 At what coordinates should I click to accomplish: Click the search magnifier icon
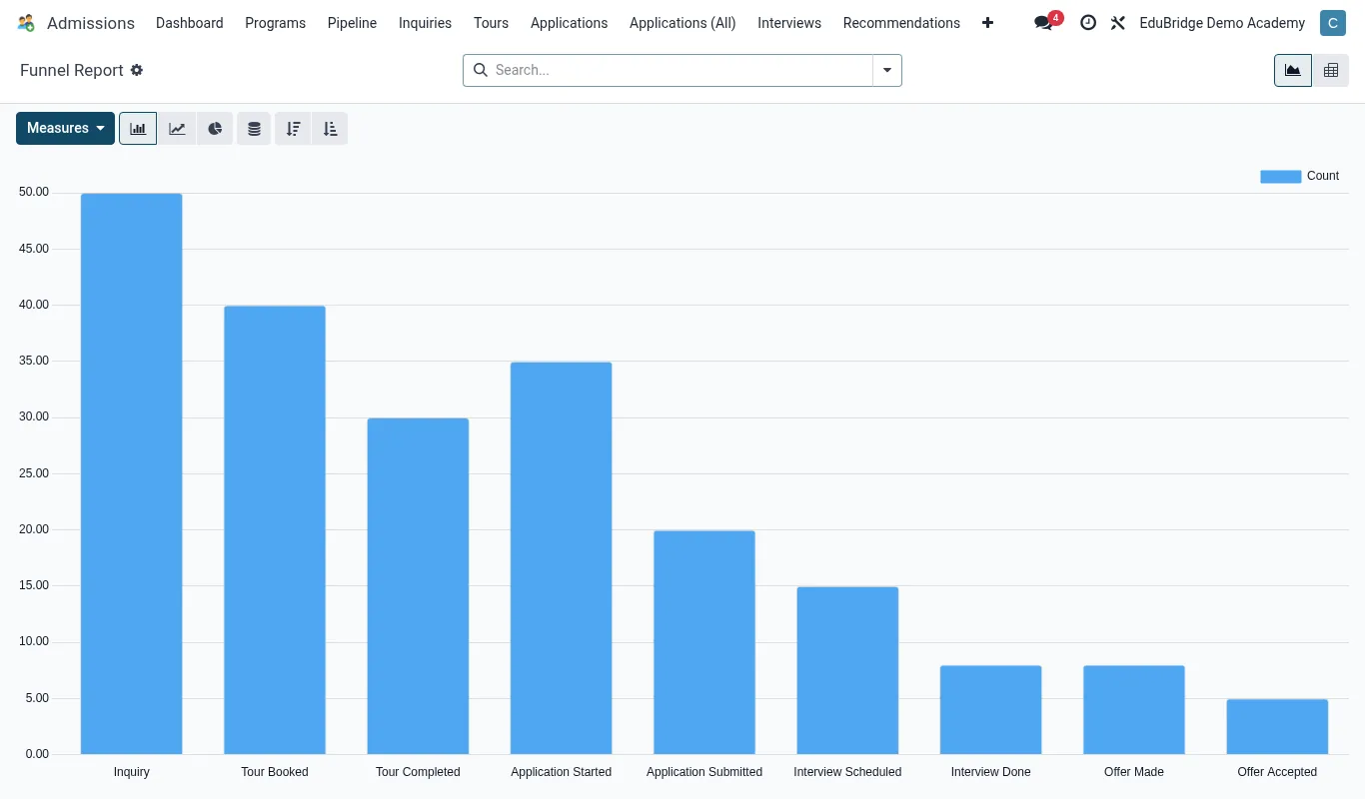pyautogui.click(x=480, y=70)
